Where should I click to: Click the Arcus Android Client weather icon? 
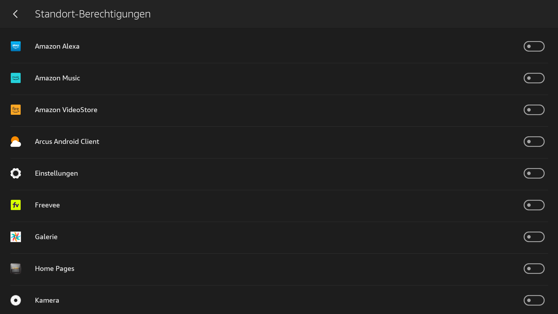[x=16, y=142]
